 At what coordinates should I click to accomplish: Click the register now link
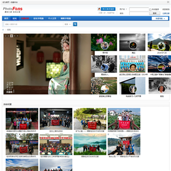pos(166,13)
